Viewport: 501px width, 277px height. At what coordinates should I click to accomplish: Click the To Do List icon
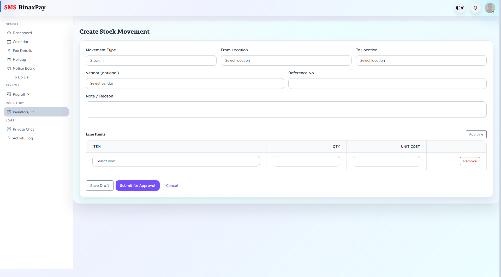(x=9, y=77)
